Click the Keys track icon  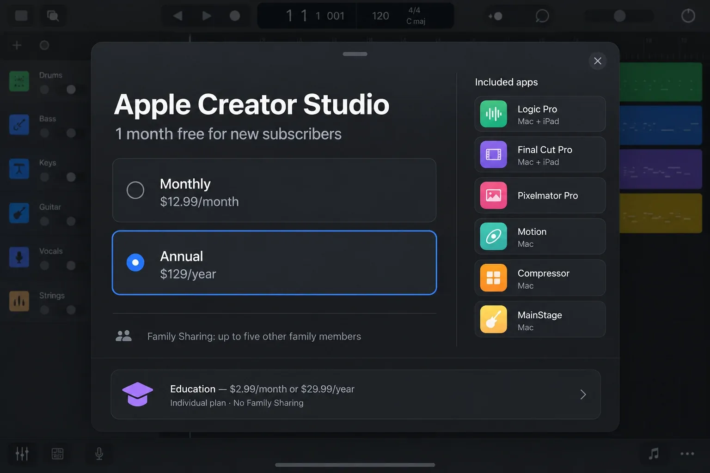[19, 169]
